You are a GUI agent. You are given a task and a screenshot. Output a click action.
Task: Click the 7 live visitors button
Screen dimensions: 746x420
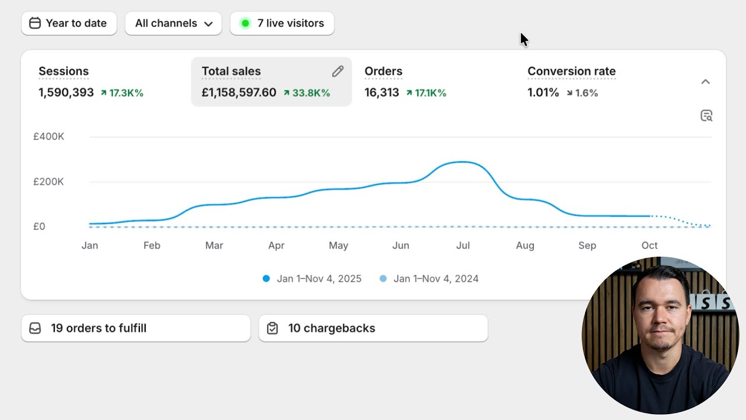point(282,23)
